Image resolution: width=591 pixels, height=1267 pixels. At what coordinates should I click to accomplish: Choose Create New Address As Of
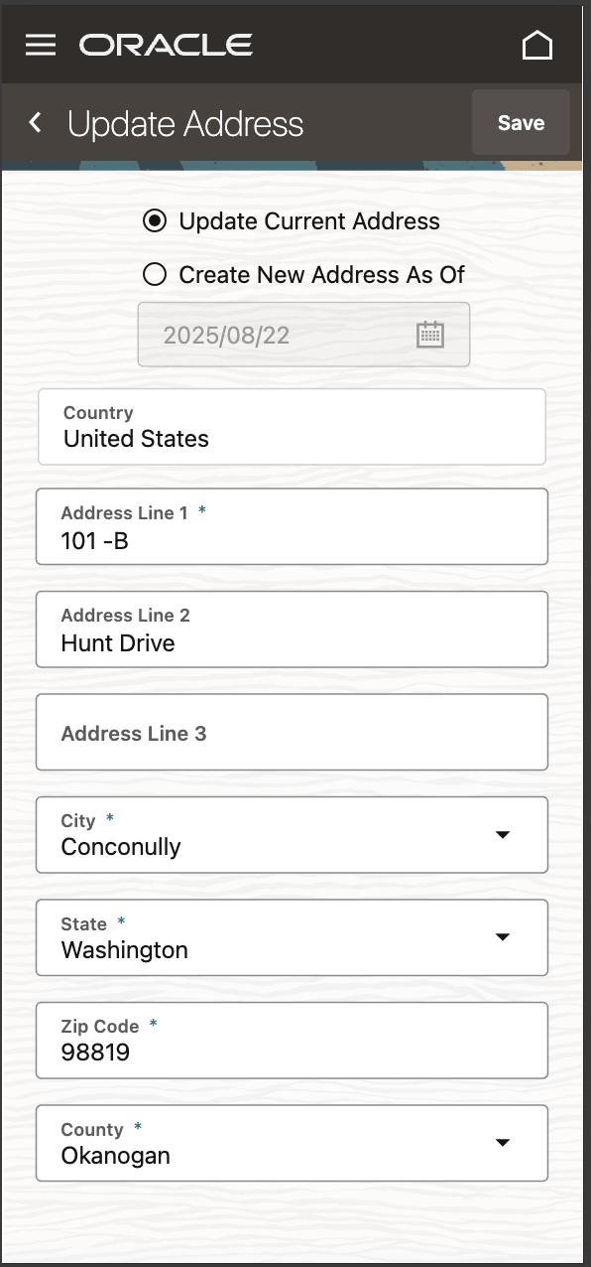tap(154, 275)
